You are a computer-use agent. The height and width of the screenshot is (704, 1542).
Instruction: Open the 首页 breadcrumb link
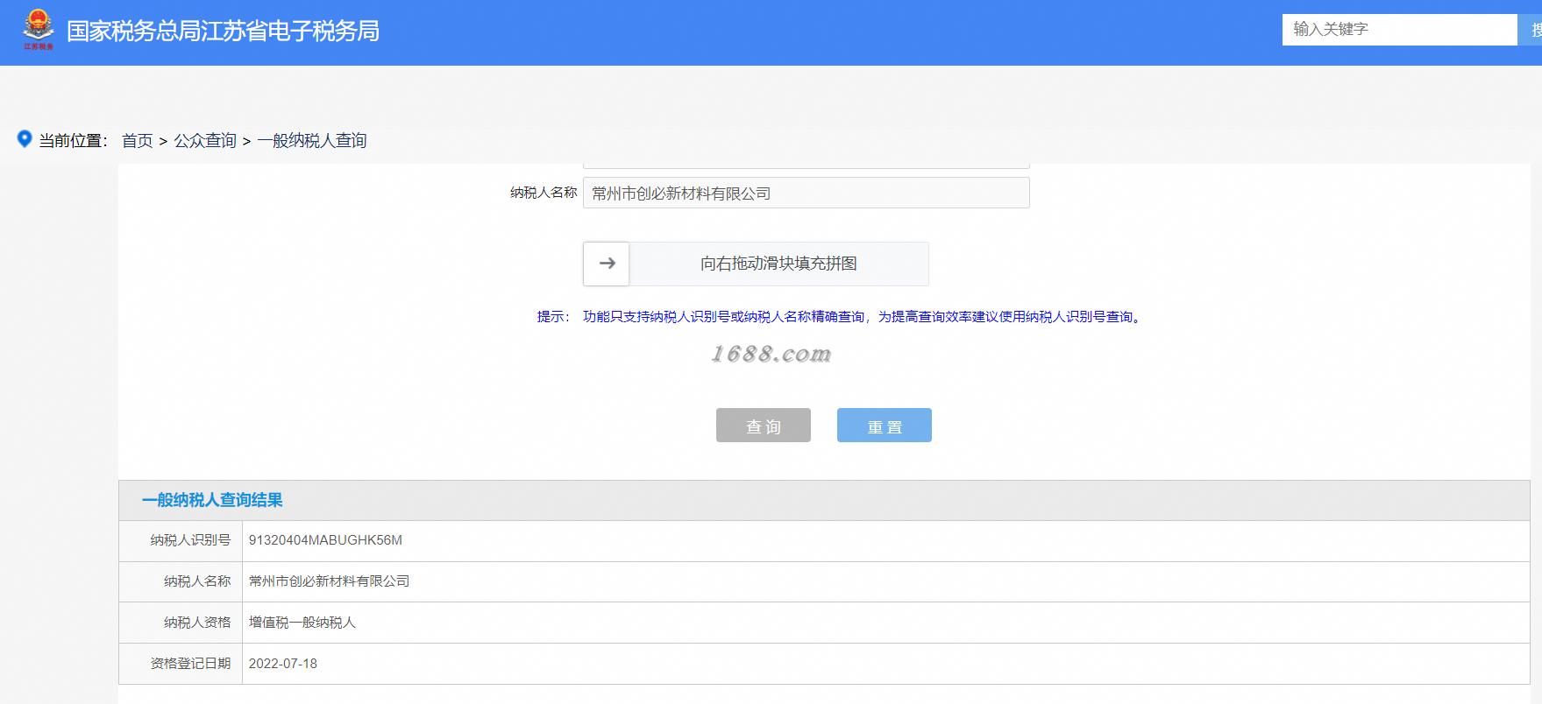coord(138,141)
